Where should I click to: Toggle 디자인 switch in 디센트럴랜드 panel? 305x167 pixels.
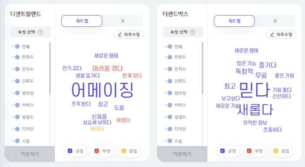15,129
